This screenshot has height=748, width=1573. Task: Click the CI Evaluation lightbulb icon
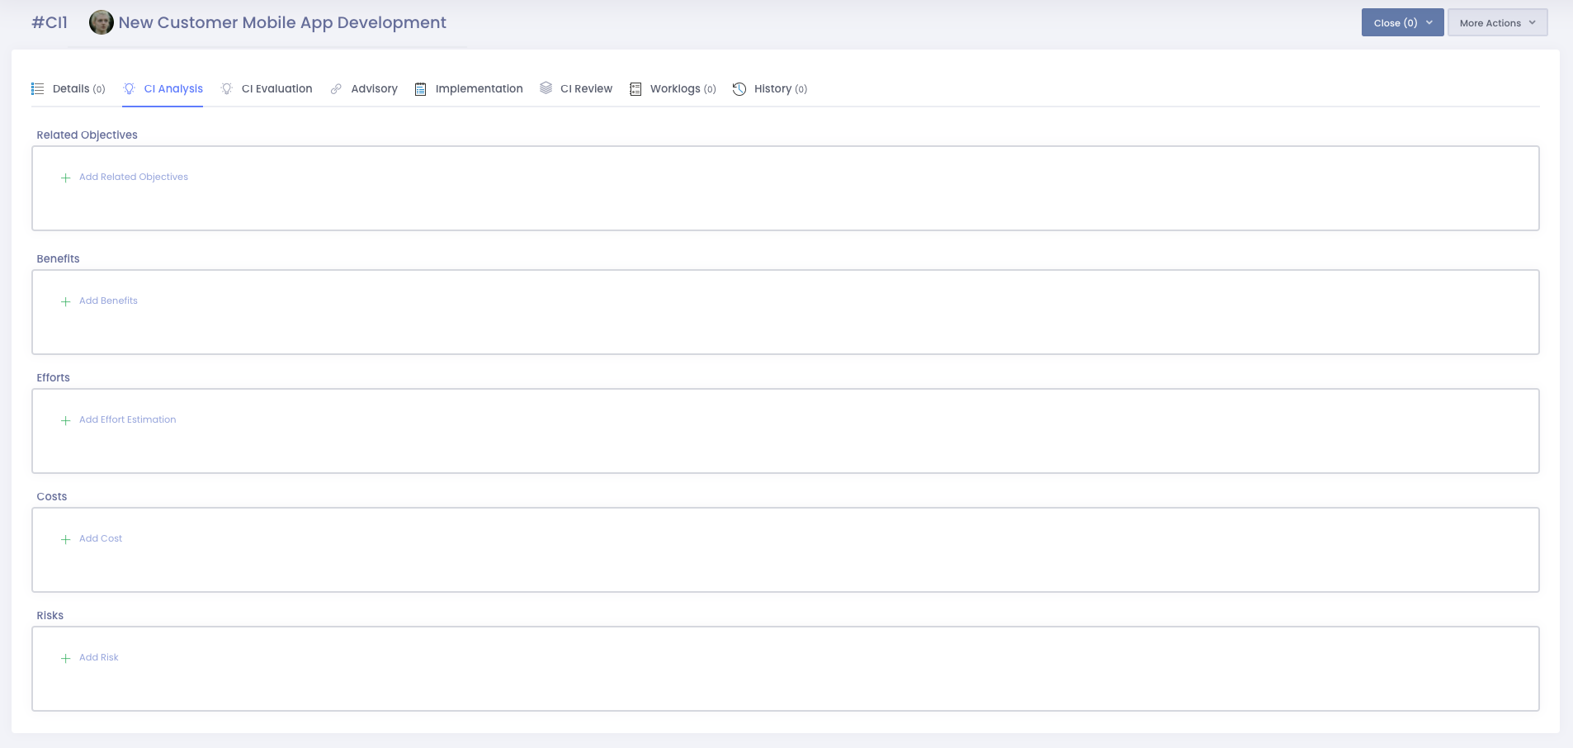point(227,89)
